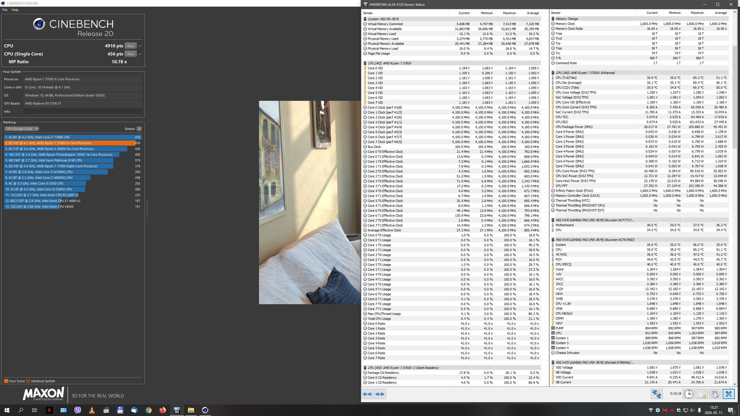The image size is (740, 416).
Task: Select the orange Ryzen 7 3700X ranking row
Action: click(73, 143)
